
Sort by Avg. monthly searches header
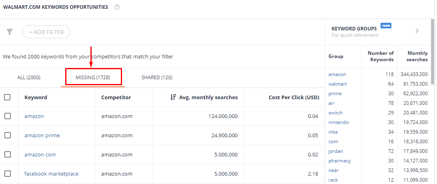[x=208, y=98]
